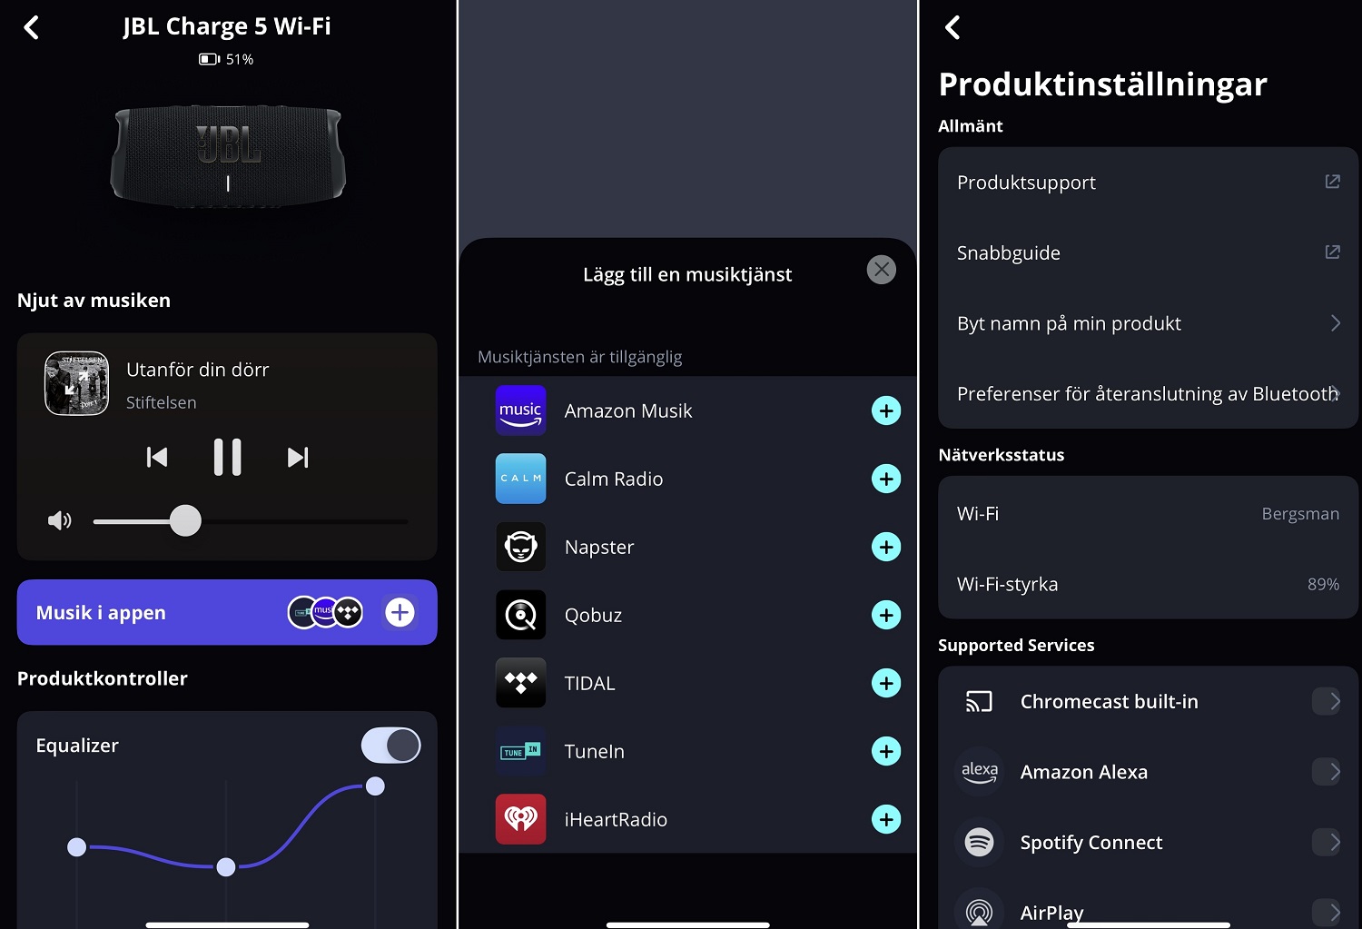
Task: Select the Amazon Musik list entry
Action: [x=688, y=410]
